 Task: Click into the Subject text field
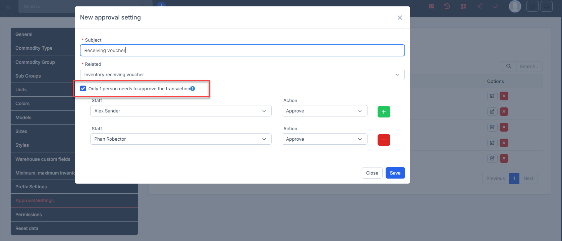pos(242,50)
